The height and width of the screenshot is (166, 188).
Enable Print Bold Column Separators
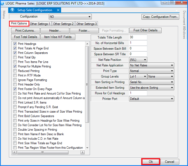pyautogui.click(x=15, y=116)
